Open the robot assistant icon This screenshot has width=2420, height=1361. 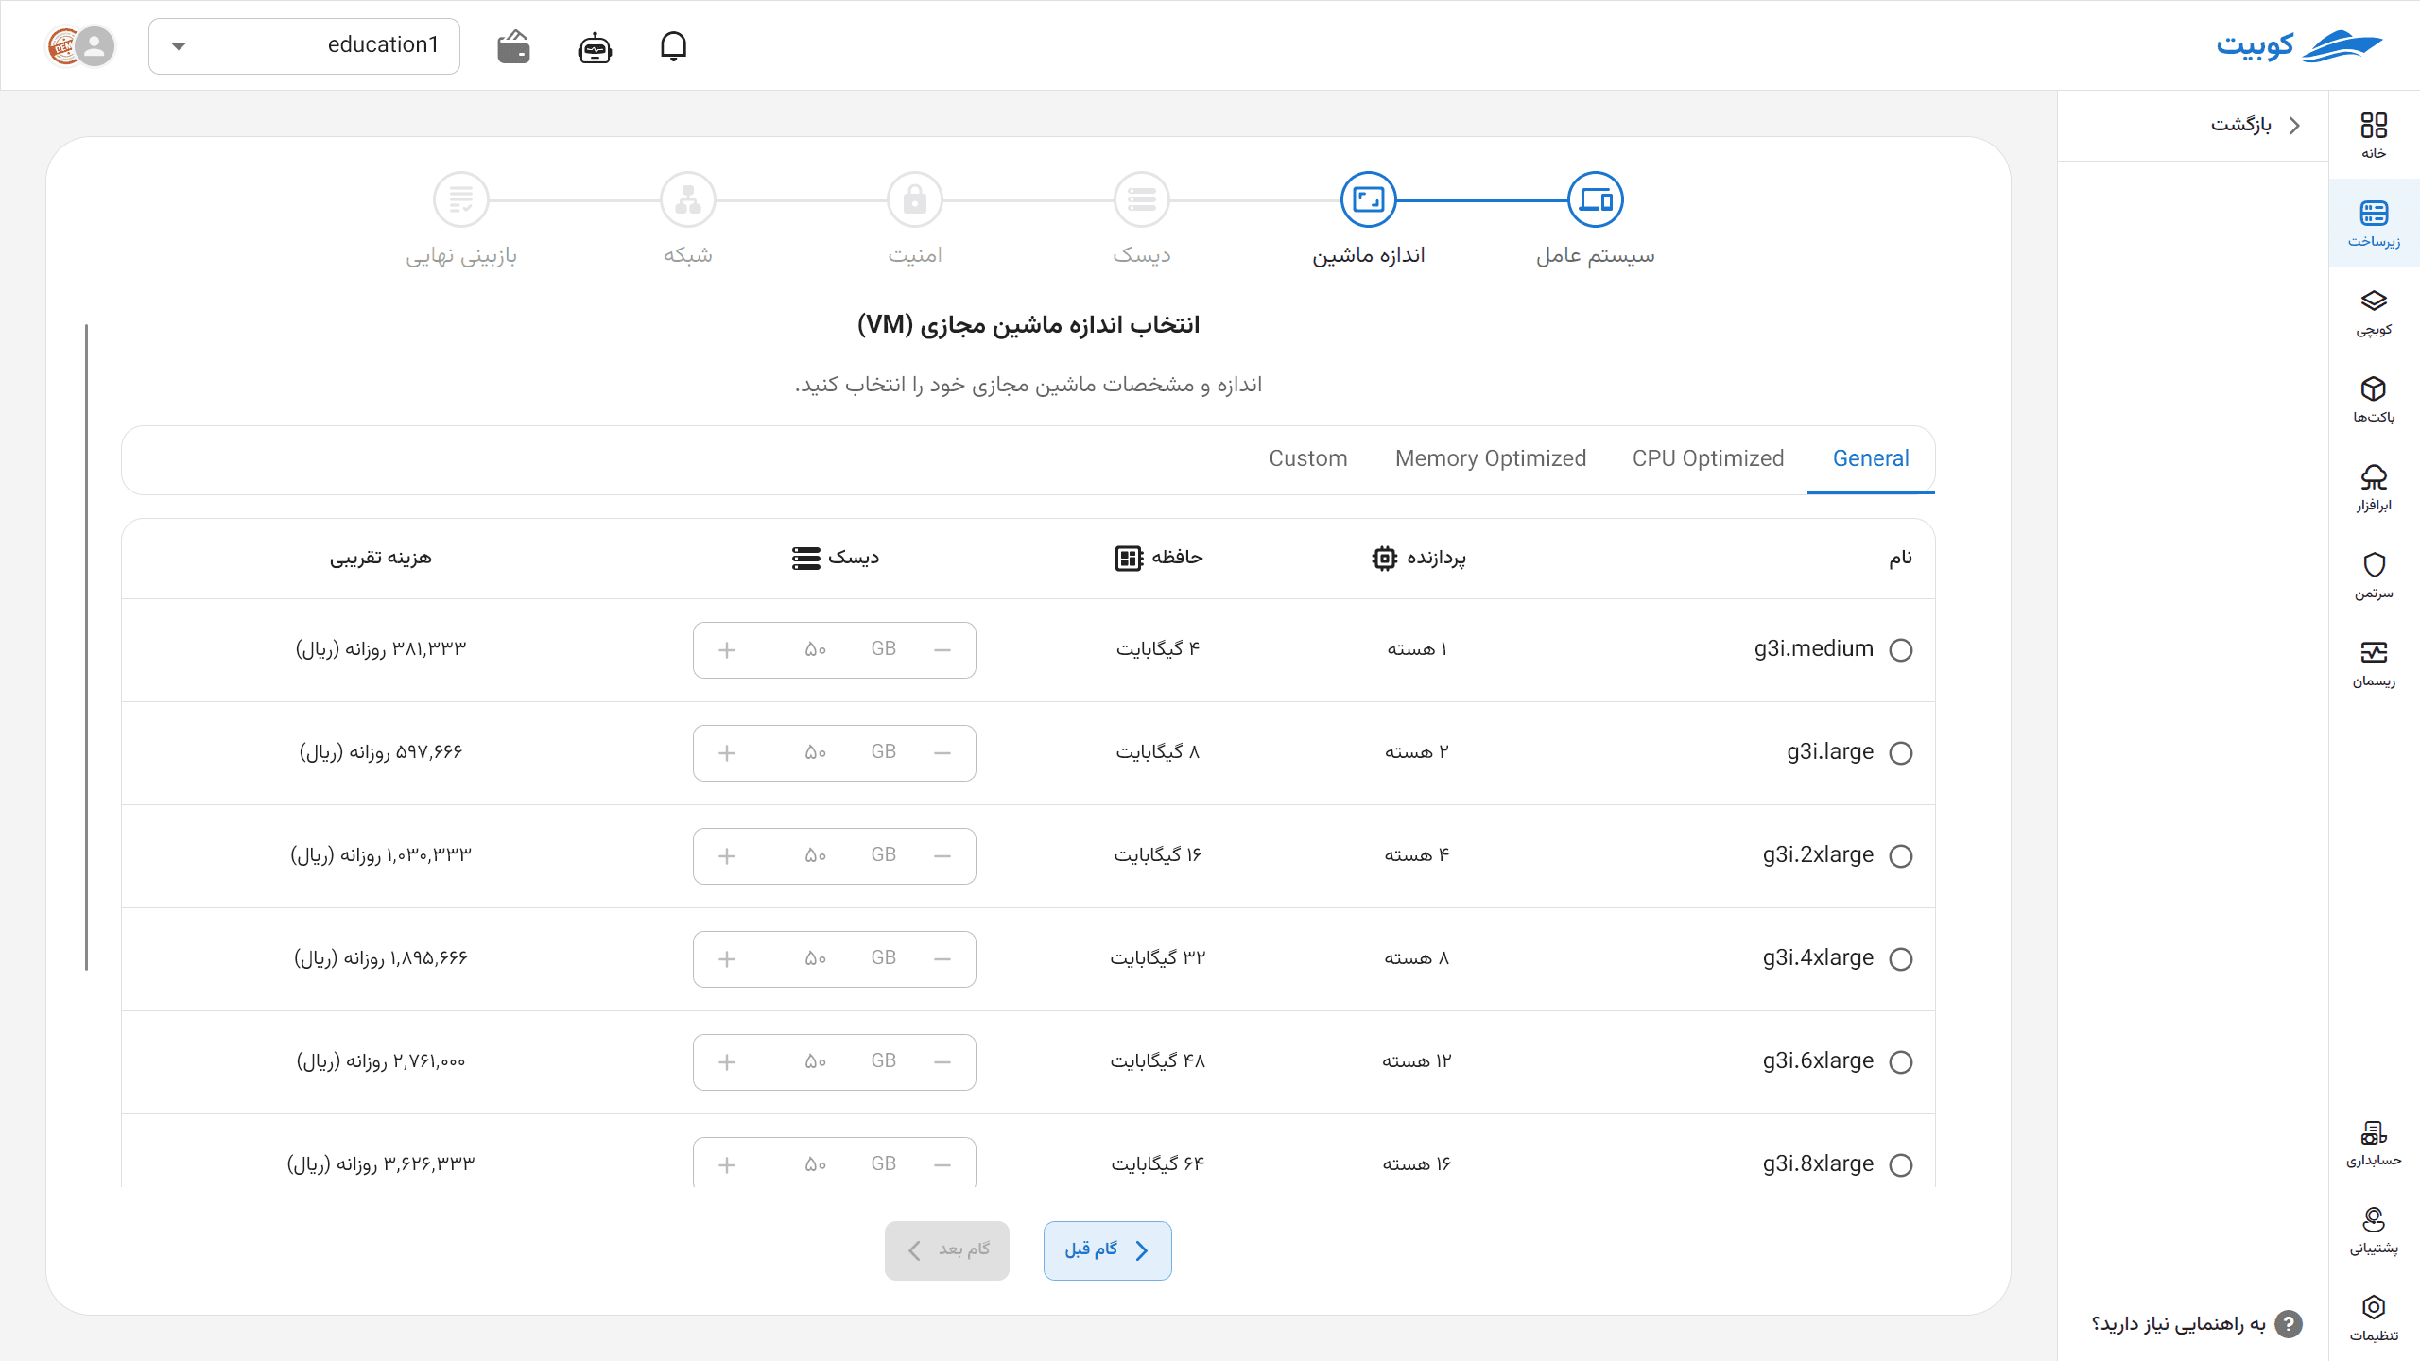595,47
